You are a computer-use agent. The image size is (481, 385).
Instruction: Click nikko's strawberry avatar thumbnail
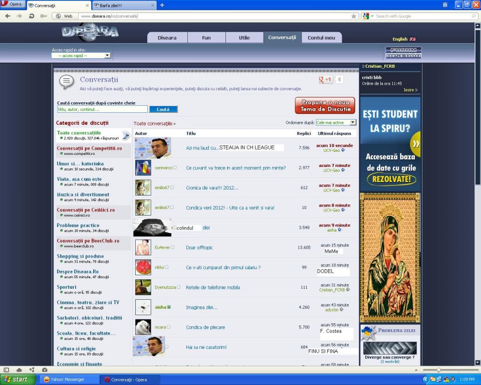143,267
